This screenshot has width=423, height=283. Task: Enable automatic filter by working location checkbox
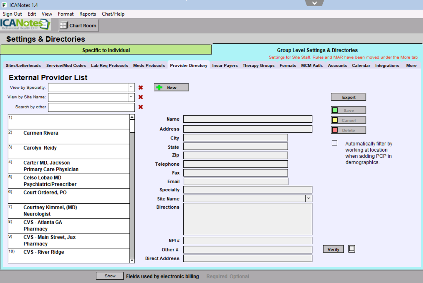point(335,143)
